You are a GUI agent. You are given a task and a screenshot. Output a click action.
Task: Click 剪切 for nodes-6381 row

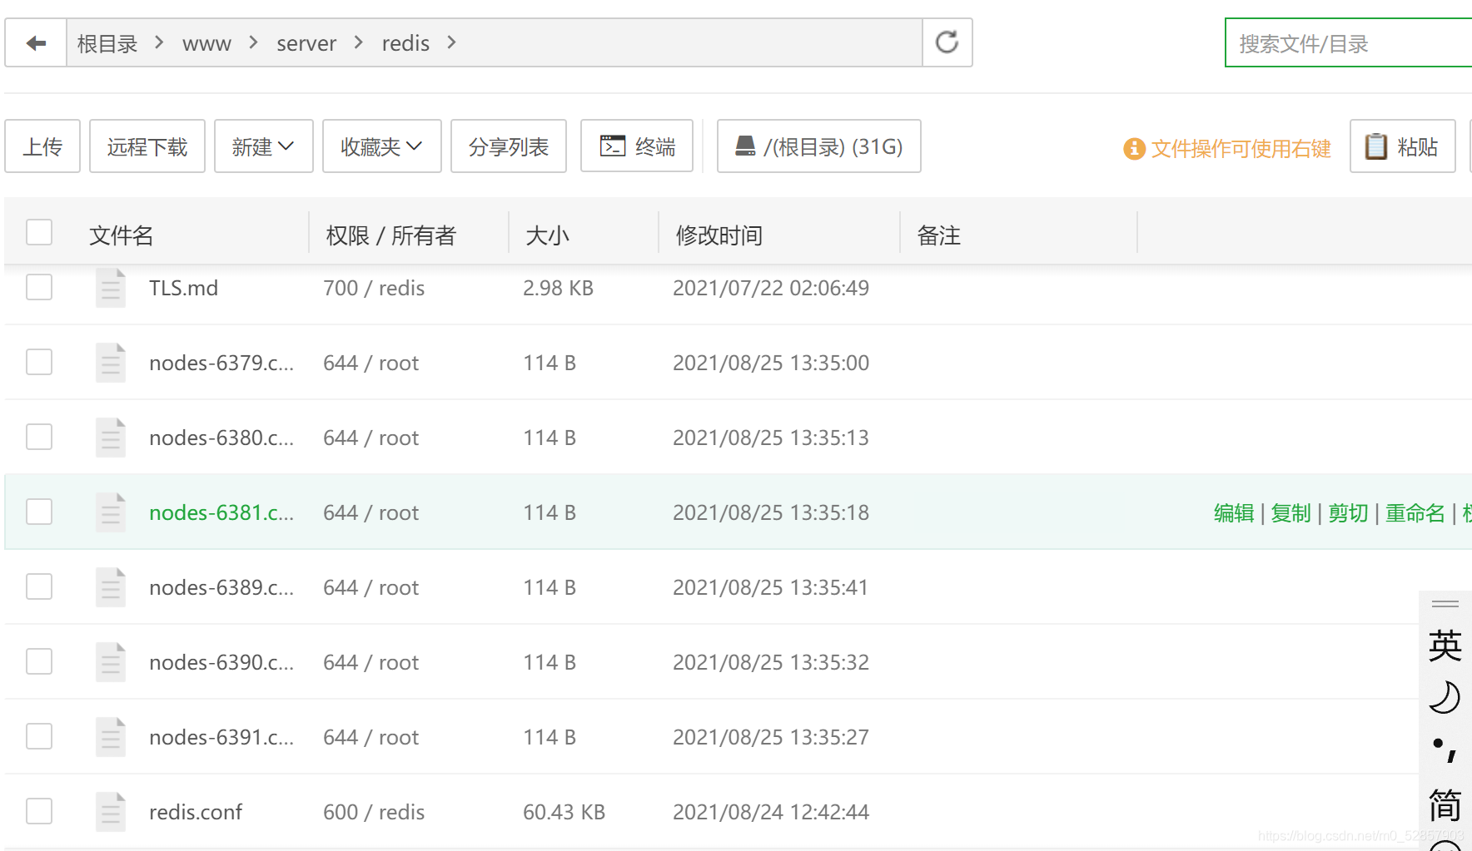coord(1349,513)
